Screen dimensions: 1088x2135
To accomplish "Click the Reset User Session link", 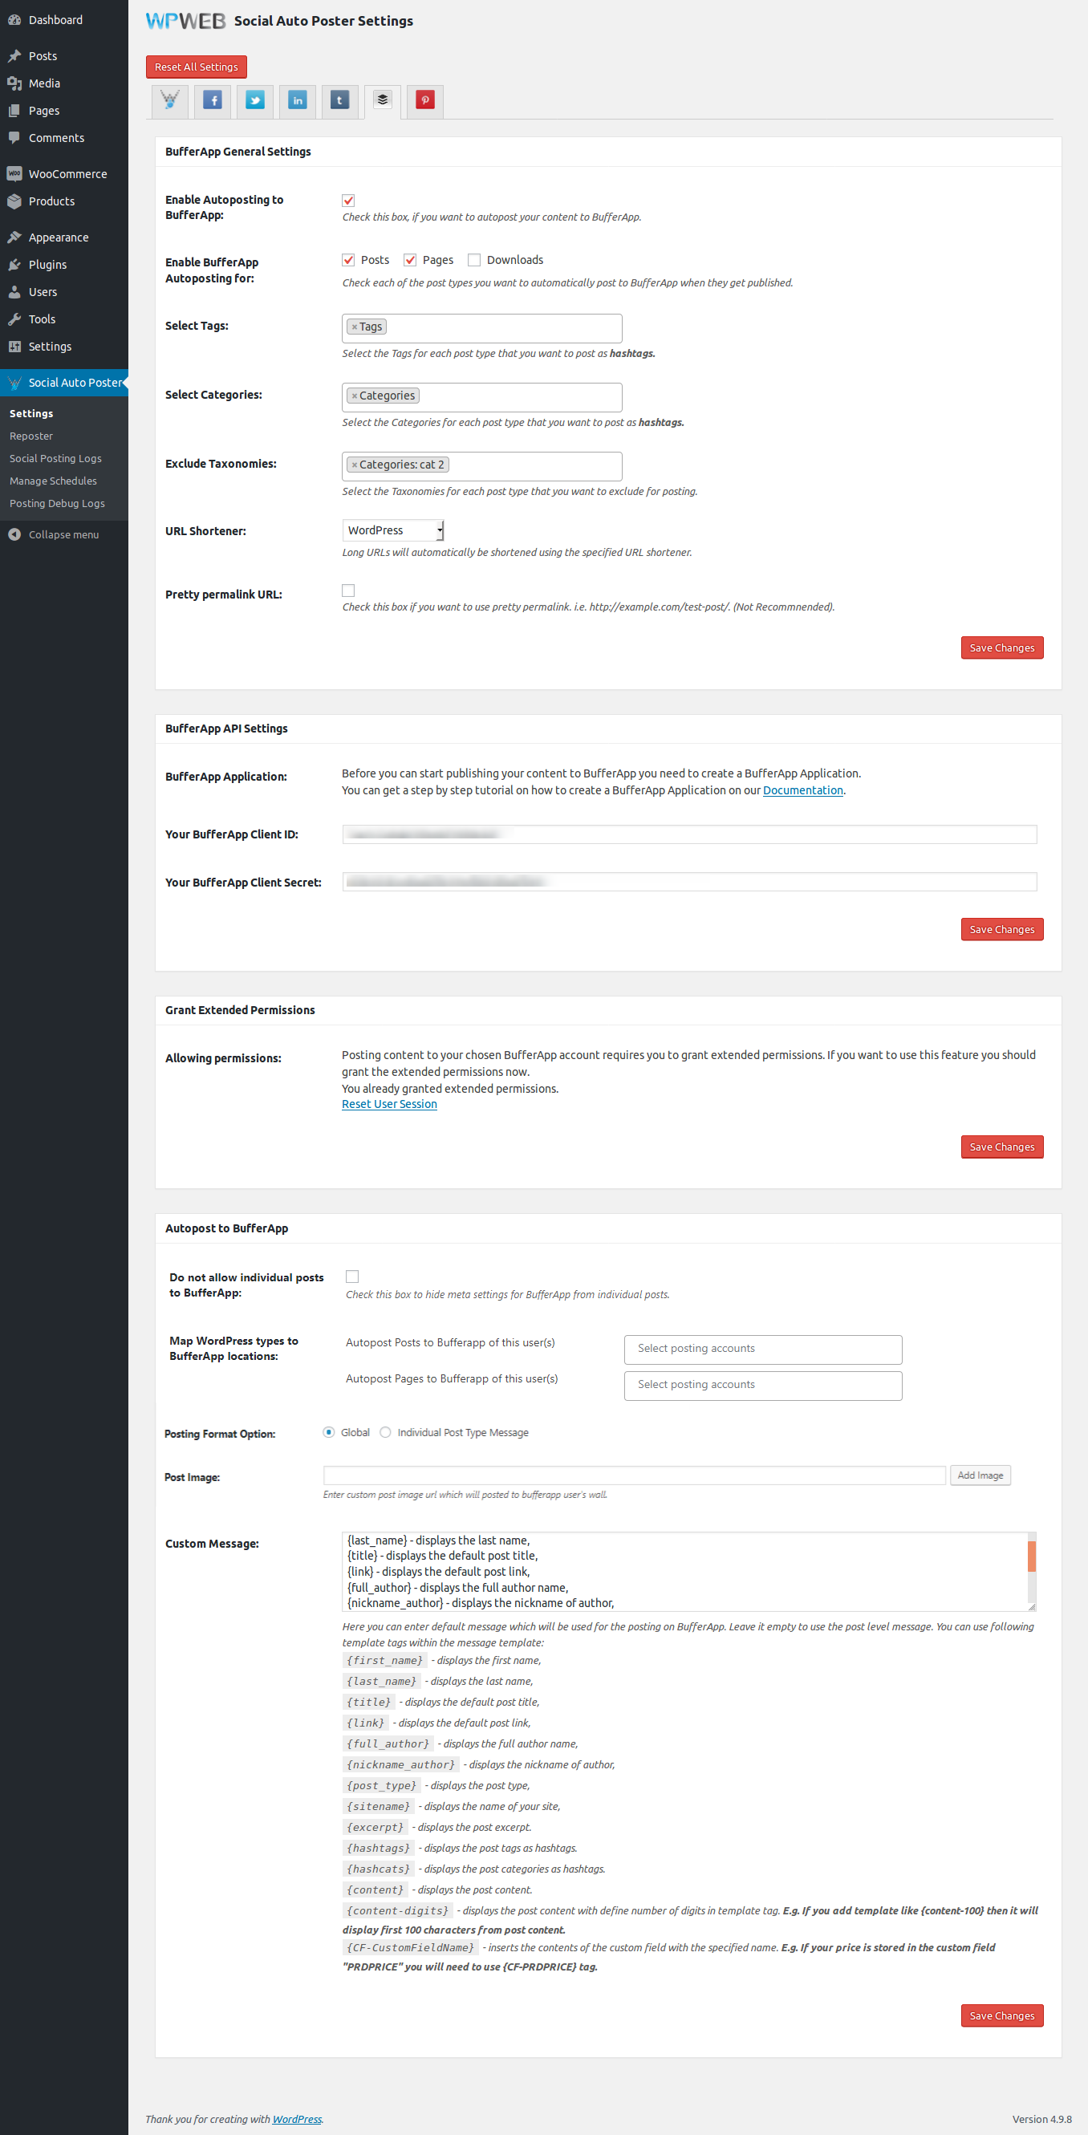I will [x=388, y=1104].
